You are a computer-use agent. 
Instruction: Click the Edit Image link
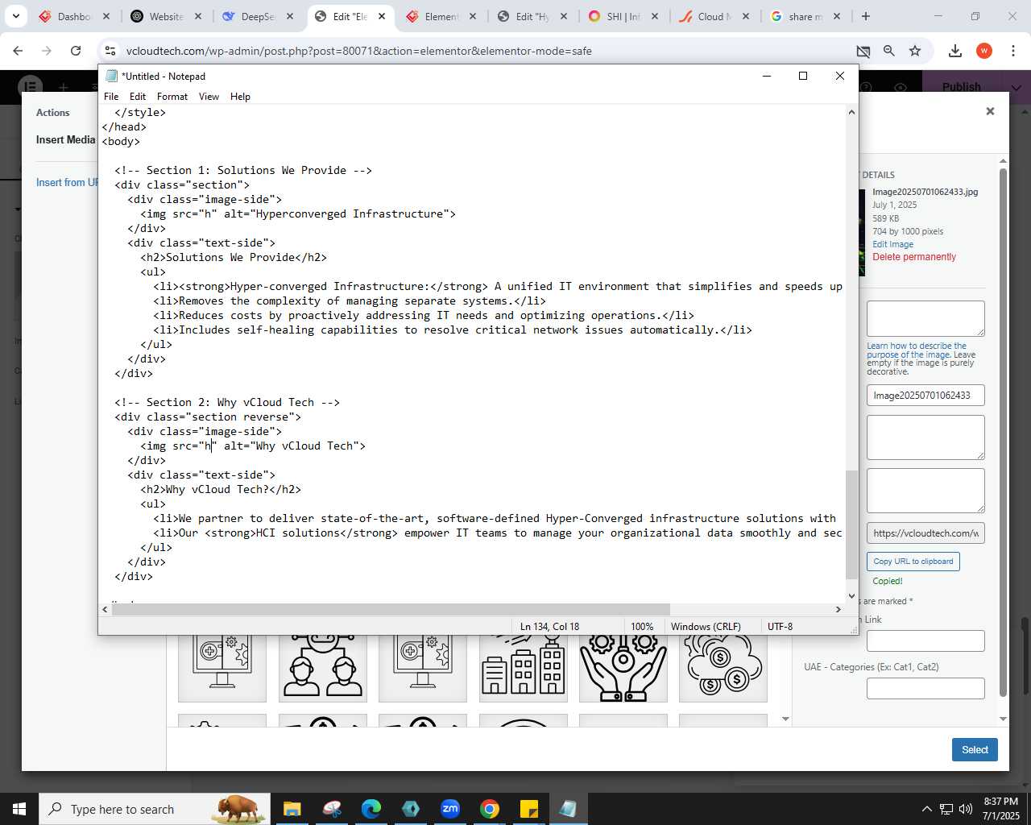click(892, 244)
